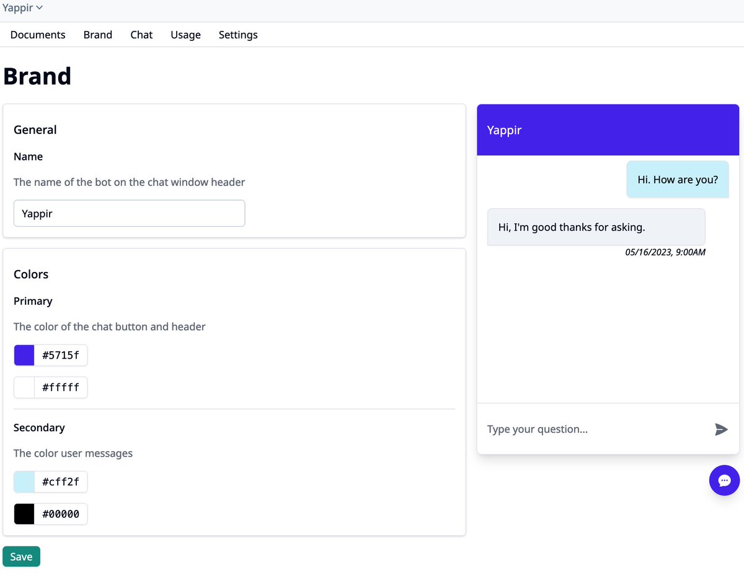Screen dimensions: 744x578
Task: Toggle the floating chat bubble button
Action: pyautogui.click(x=724, y=480)
